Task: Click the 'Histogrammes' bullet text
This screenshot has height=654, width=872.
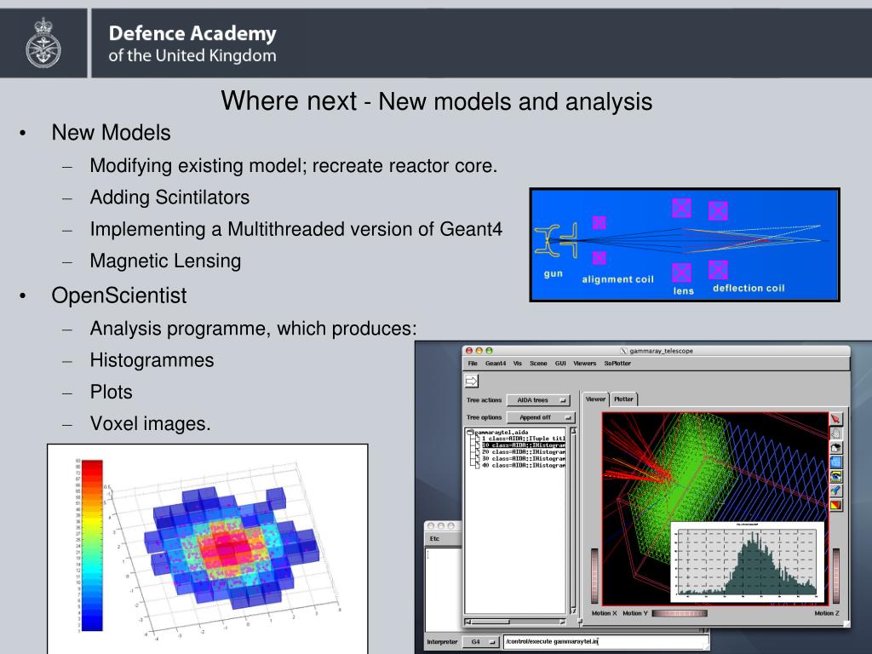Action: click(152, 360)
